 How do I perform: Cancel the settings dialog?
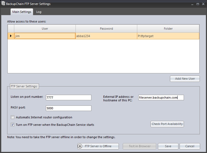click(190, 146)
